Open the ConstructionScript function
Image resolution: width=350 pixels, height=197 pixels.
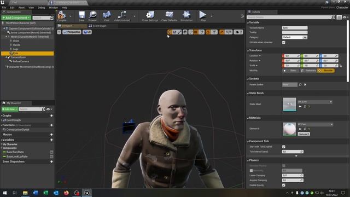point(17,130)
